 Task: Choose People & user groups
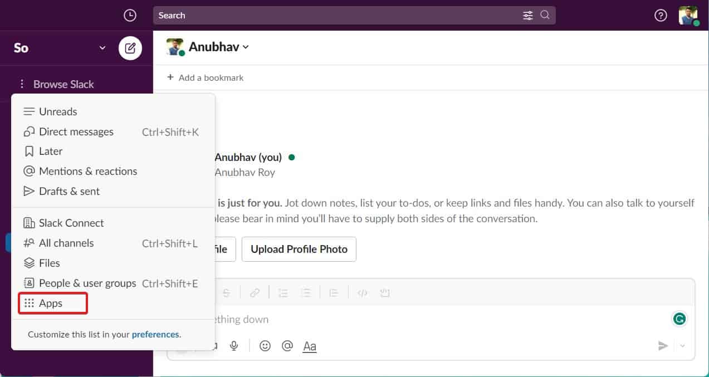113,283
